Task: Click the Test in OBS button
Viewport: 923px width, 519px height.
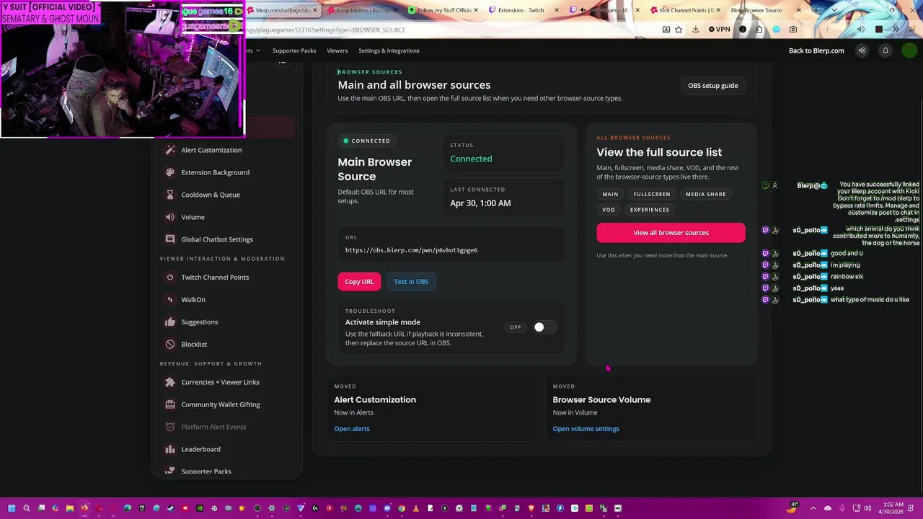Action: [x=411, y=282]
